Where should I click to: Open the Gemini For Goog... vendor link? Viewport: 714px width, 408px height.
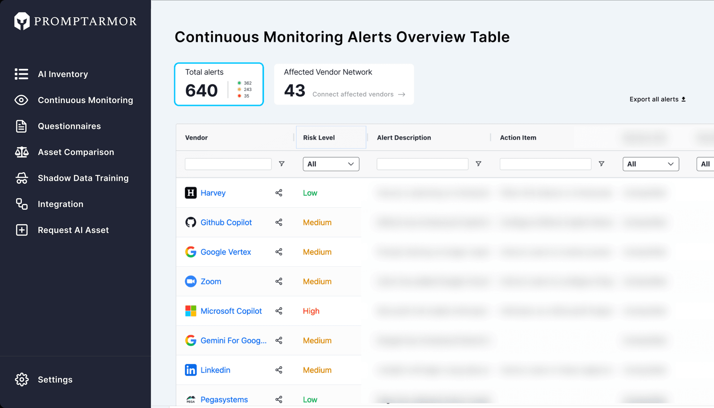pyautogui.click(x=234, y=340)
